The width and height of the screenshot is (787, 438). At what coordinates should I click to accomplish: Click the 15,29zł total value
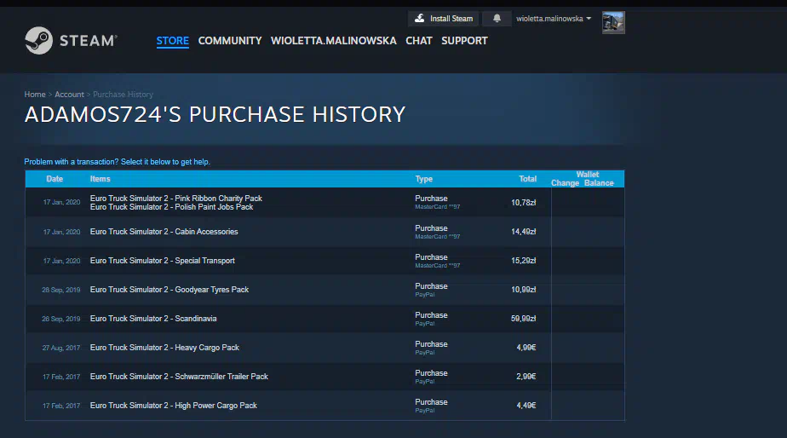pos(524,261)
